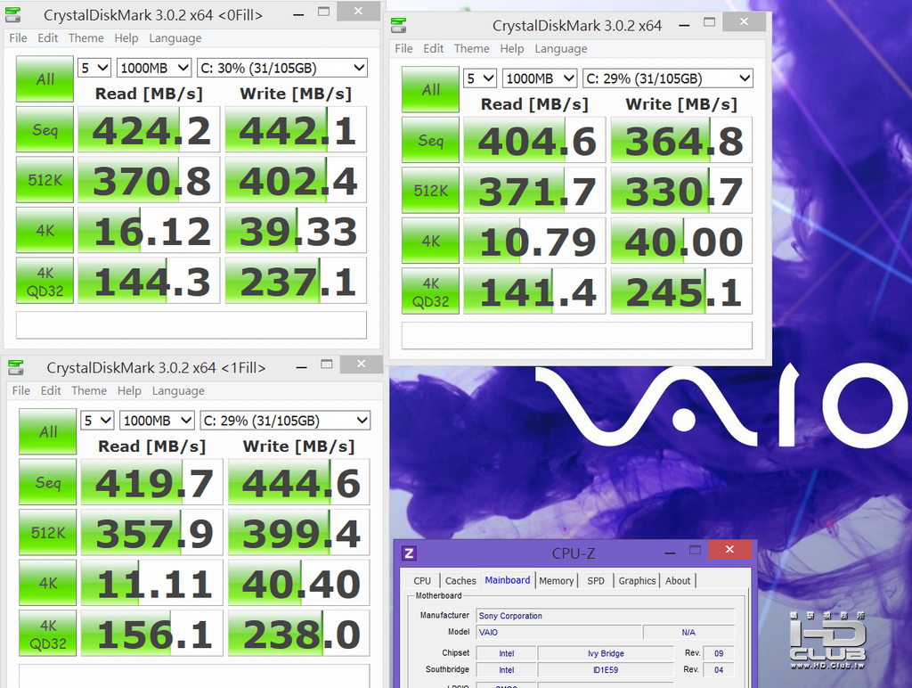Open 1000MB dropdown in the untitled CrystalDiskMark window
The height and width of the screenshot is (688, 912).
(540, 78)
